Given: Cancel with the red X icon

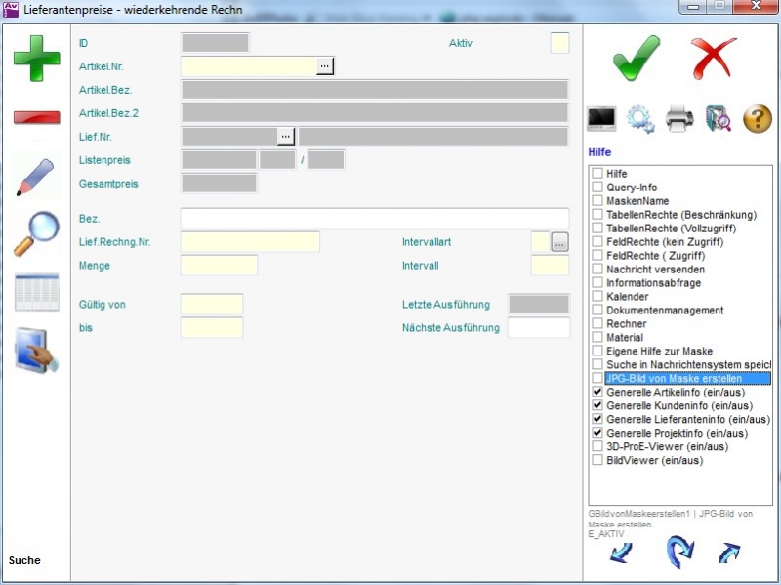Looking at the screenshot, I should point(714,58).
